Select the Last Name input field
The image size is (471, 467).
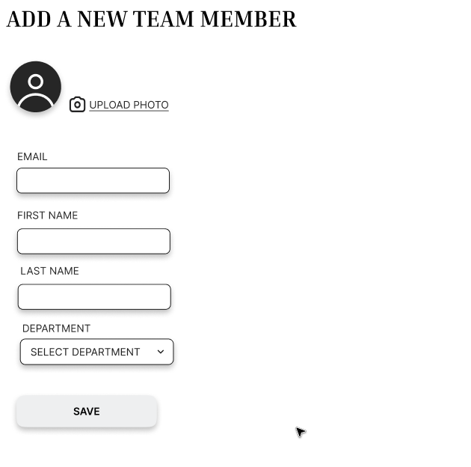[x=94, y=297]
